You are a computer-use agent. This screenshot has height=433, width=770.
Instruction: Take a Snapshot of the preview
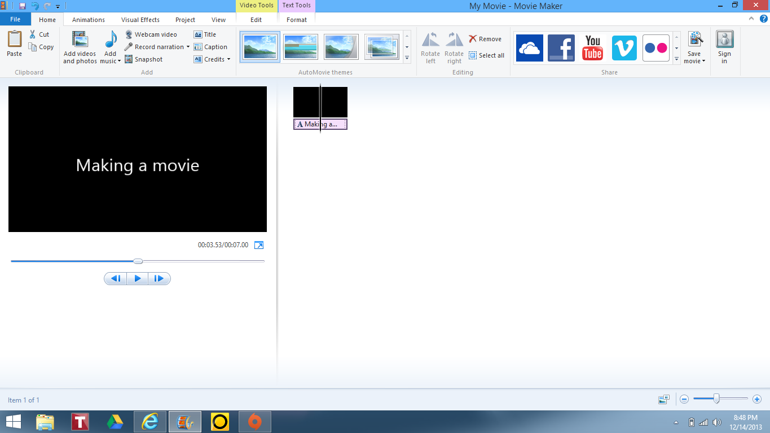click(x=144, y=59)
